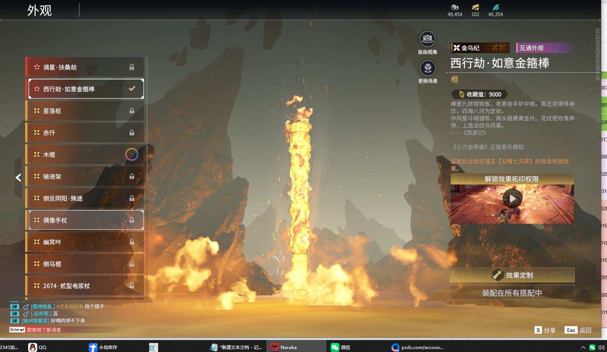Click the lock icon on 倒反阴阳·殊途
Screen dimensions: 607x352
point(132,198)
